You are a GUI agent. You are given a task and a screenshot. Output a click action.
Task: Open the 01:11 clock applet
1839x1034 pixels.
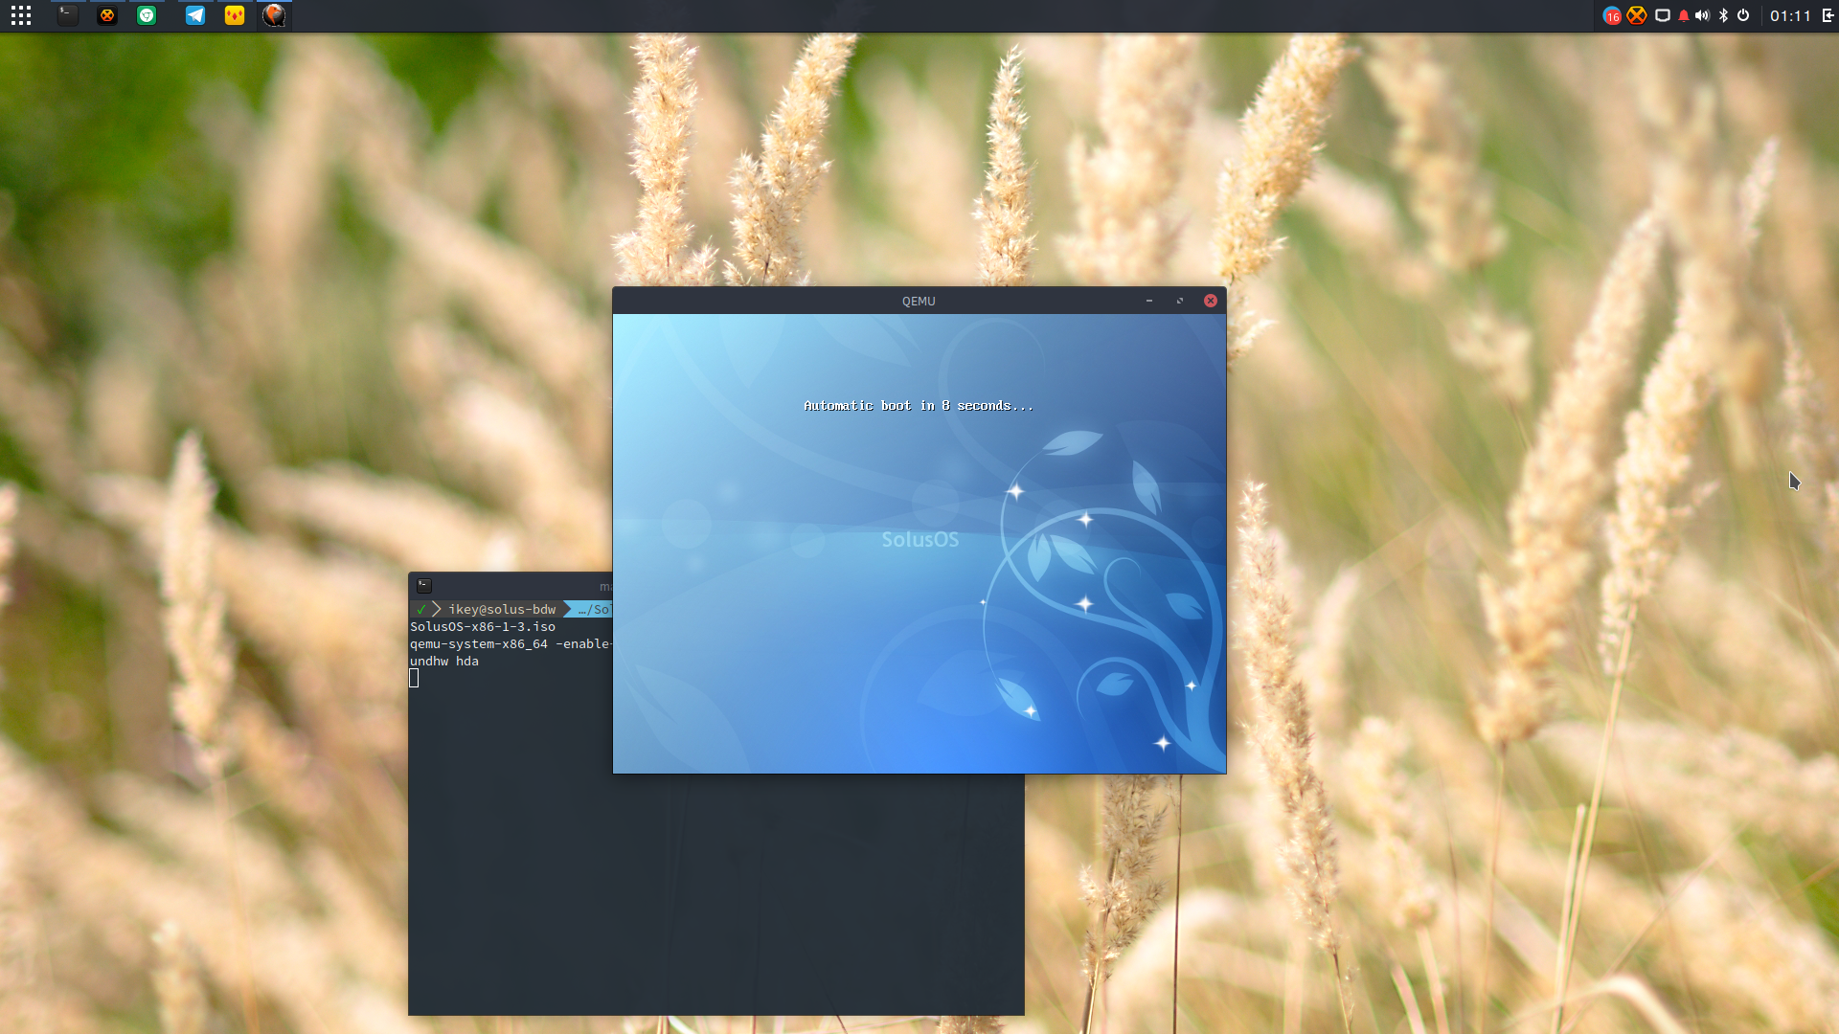(x=1790, y=16)
